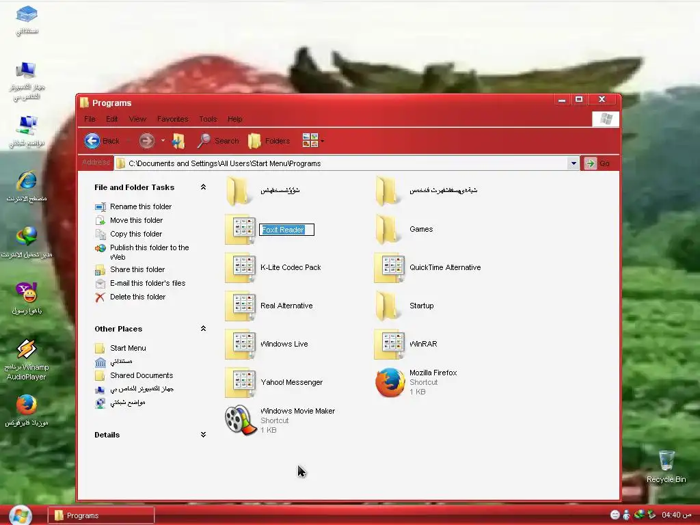Select the Windows Live folder icon
The height and width of the screenshot is (525, 700).
(240, 345)
